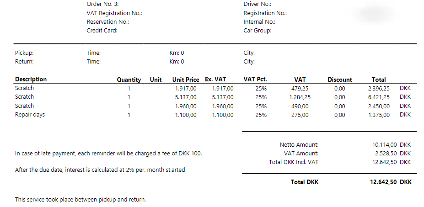Click the 6.421,25 line total
The width and height of the screenshot is (424, 207).
click(x=379, y=97)
